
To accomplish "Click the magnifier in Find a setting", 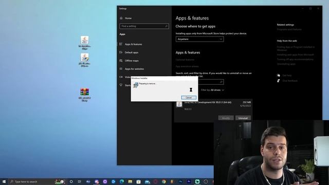I will click(166, 26).
